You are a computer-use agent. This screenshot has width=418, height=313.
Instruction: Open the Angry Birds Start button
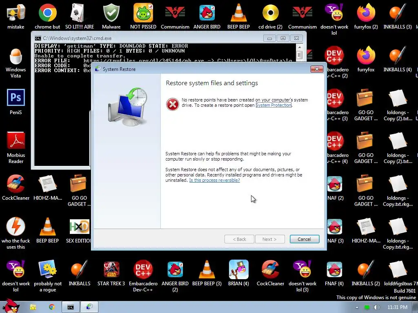(11, 306)
